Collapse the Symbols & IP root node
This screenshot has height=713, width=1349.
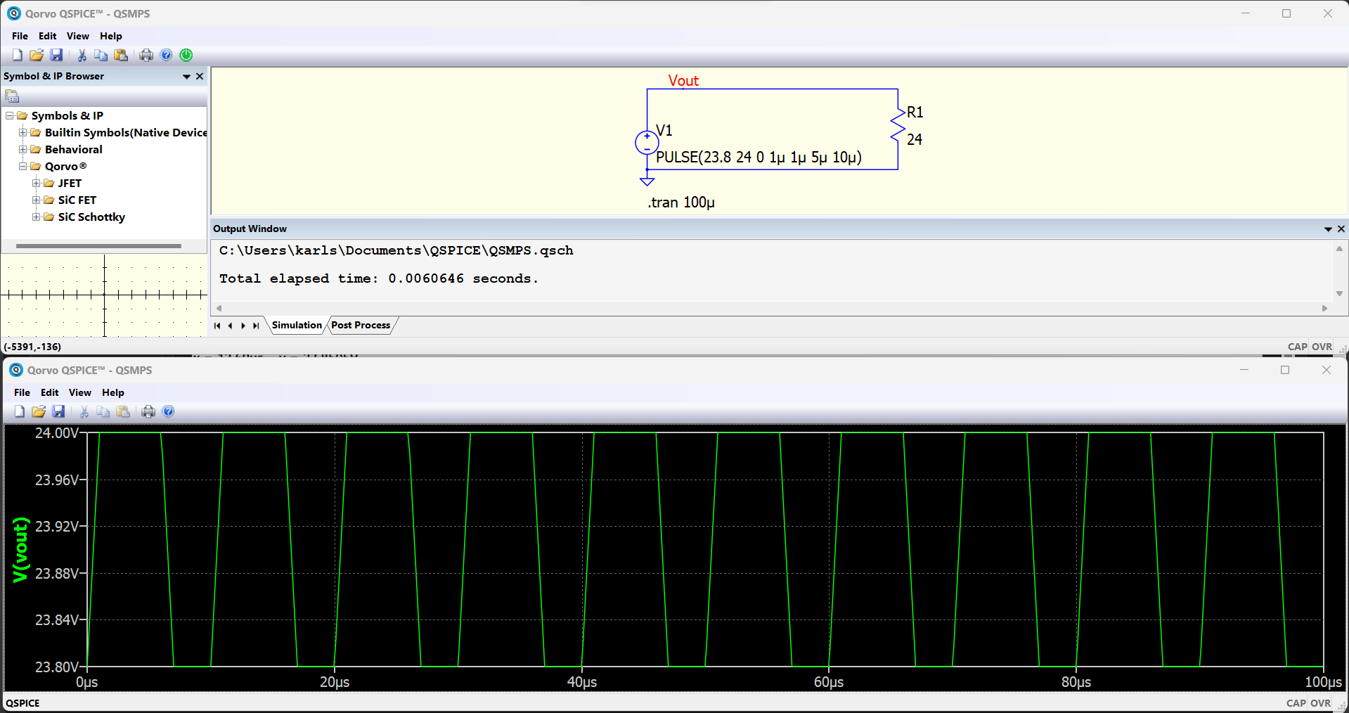10,115
